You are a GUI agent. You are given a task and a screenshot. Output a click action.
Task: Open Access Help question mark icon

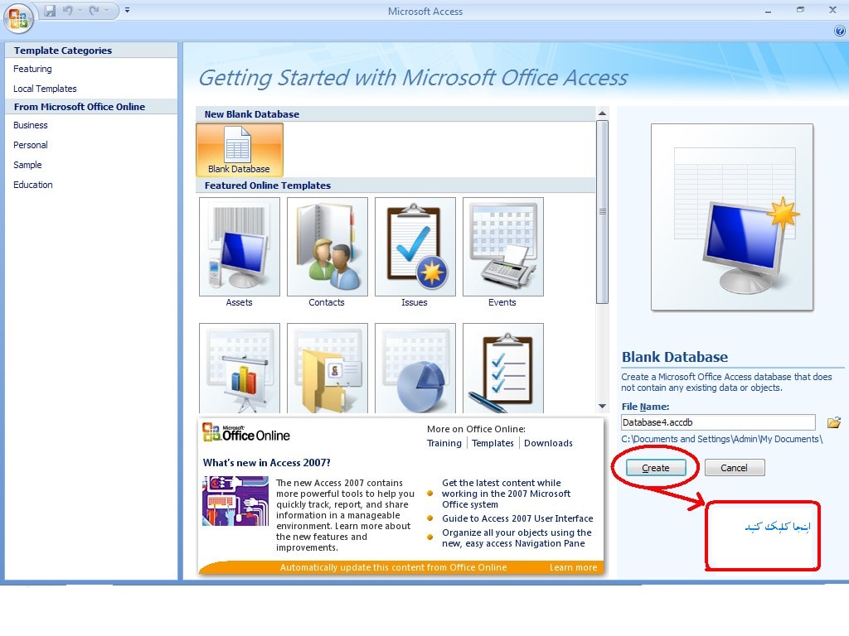[x=840, y=31]
